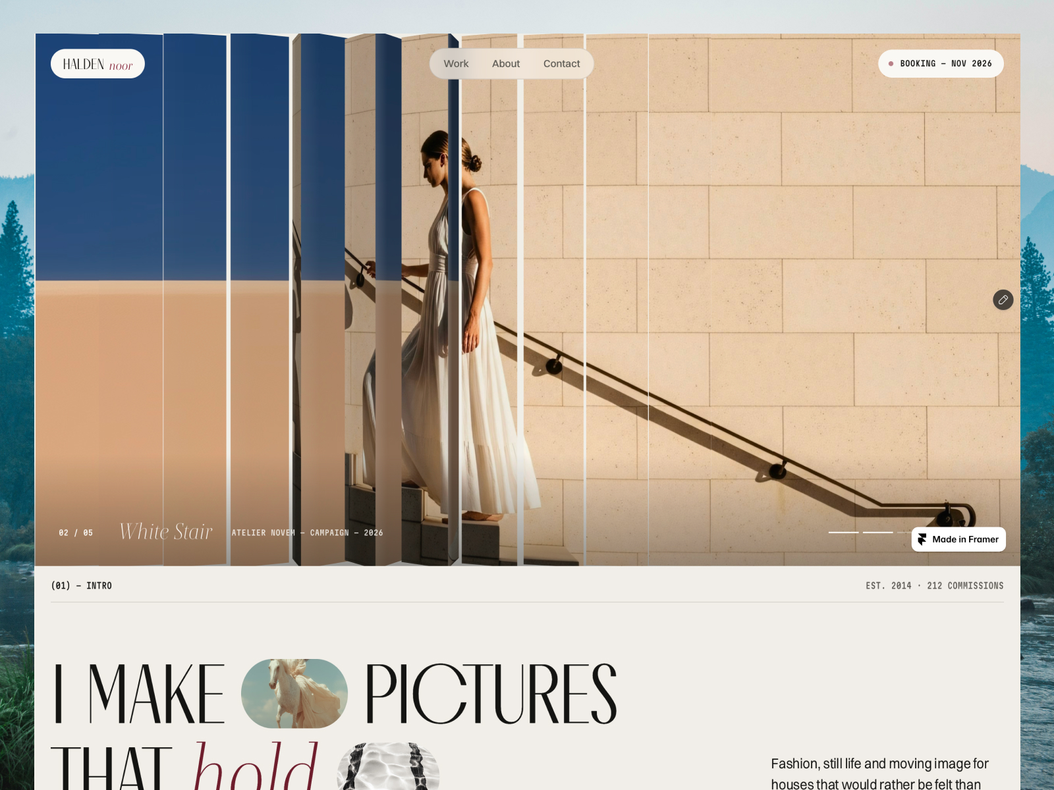1054x790 pixels.
Task: Open the Work nav item
Action: click(x=456, y=64)
